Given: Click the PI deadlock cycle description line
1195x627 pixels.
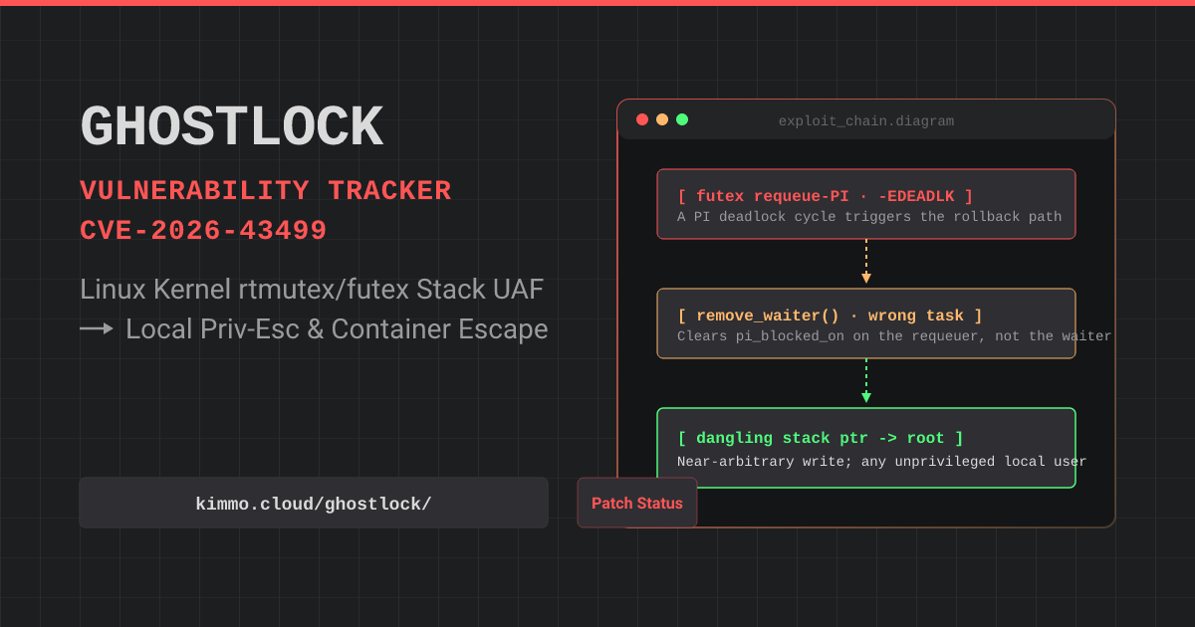Looking at the screenshot, I should click(869, 217).
